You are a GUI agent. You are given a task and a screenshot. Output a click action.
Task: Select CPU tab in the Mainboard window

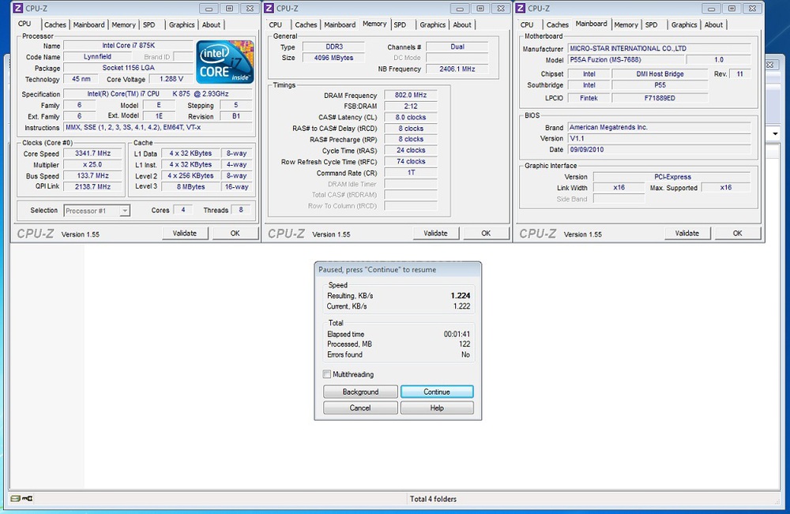coord(527,24)
